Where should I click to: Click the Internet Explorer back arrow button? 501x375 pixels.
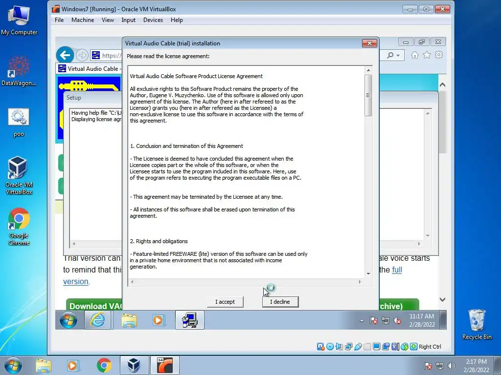[65, 55]
